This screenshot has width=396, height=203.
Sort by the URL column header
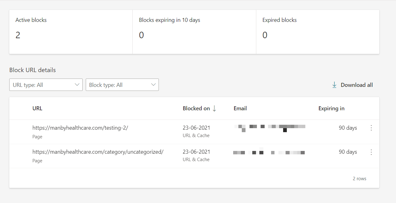coord(37,108)
